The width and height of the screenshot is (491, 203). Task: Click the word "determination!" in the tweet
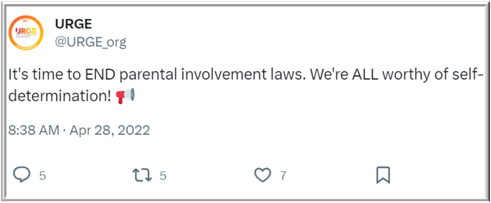pos(60,96)
